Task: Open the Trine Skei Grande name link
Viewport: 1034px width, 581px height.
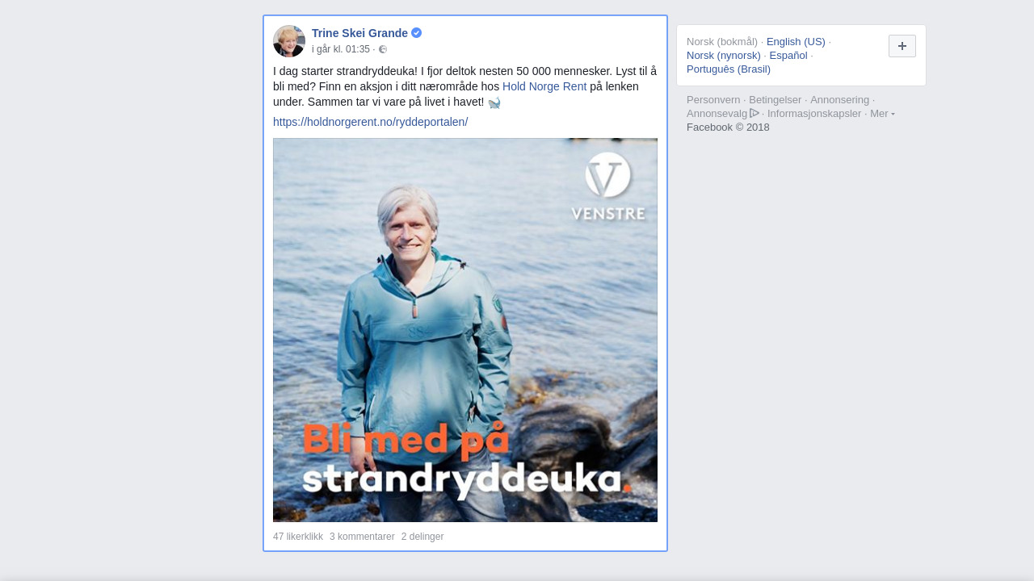Action: 359,33
